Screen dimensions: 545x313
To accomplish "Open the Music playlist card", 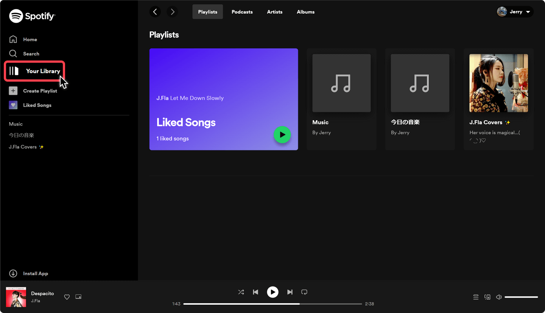I will (341, 99).
